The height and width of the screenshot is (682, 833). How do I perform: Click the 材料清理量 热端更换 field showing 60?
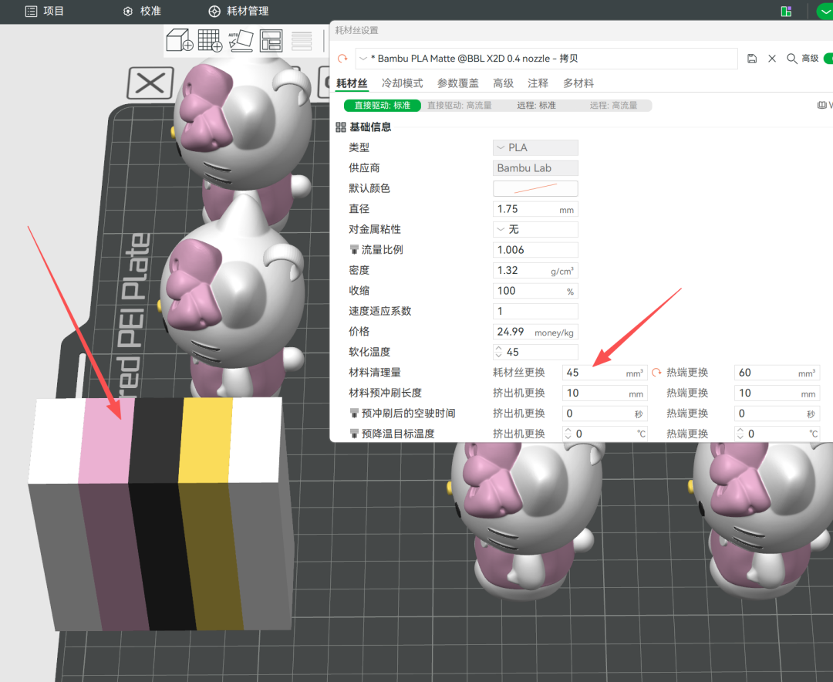pos(777,373)
